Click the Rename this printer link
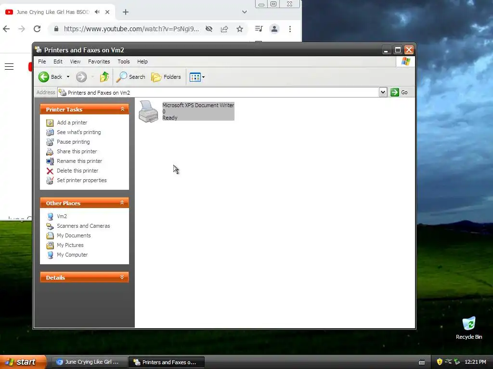Image resolution: width=493 pixels, height=369 pixels. (79, 161)
